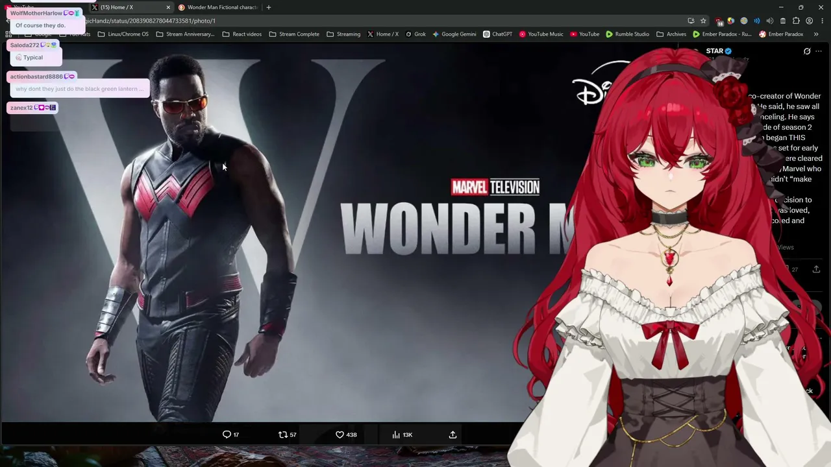This screenshot has width=831, height=467.
Task: Open the Streaming bookmark folder
Action: pyautogui.click(x=343, y=34)
